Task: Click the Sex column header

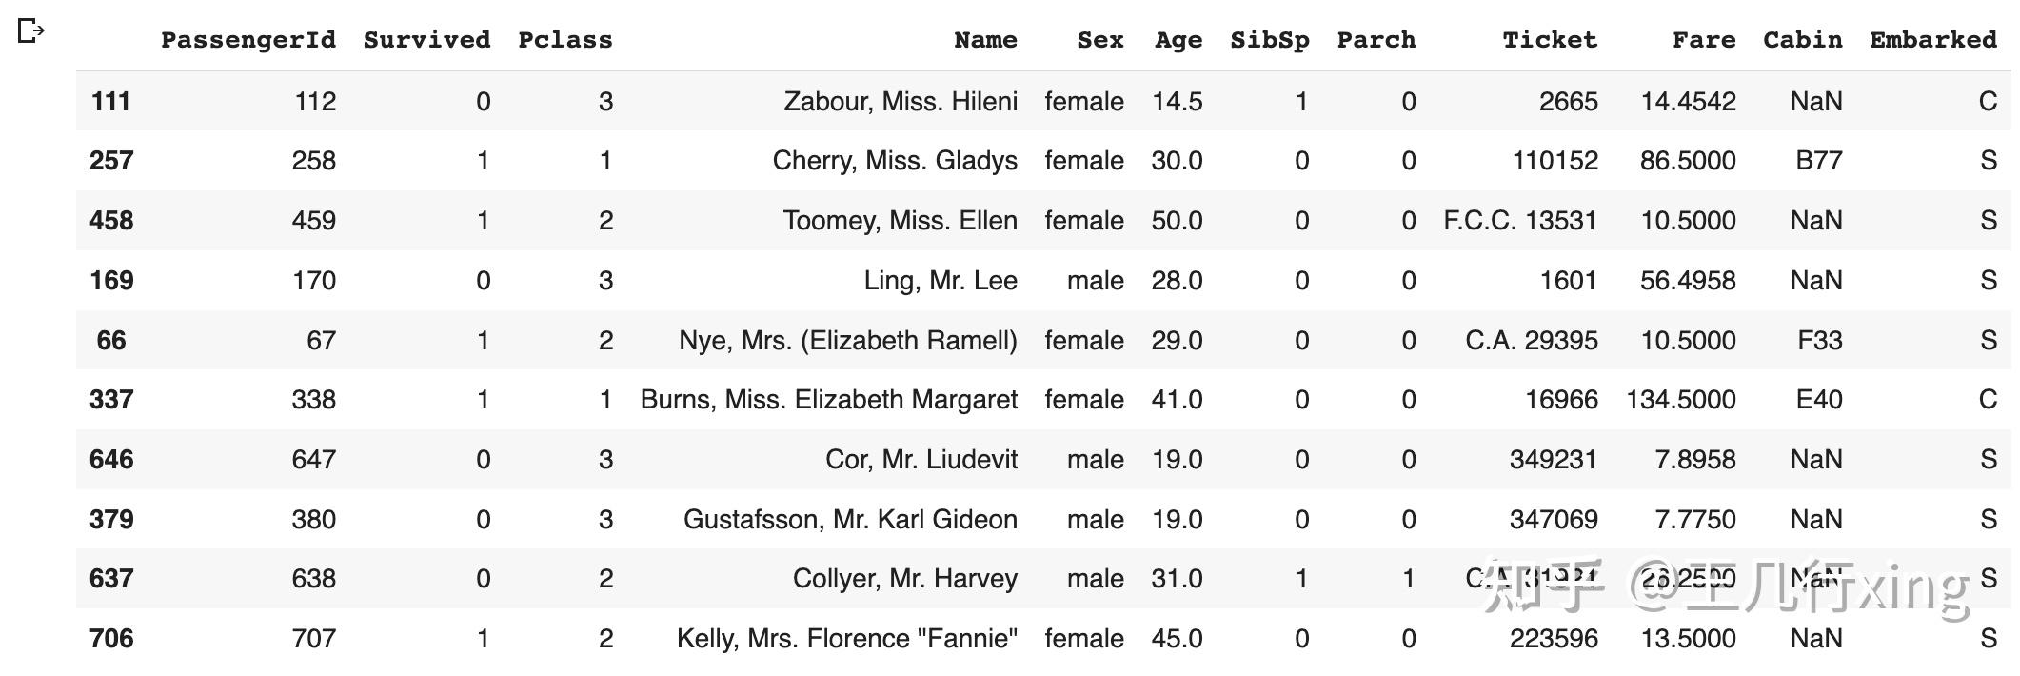Action: coord(1099,40)
